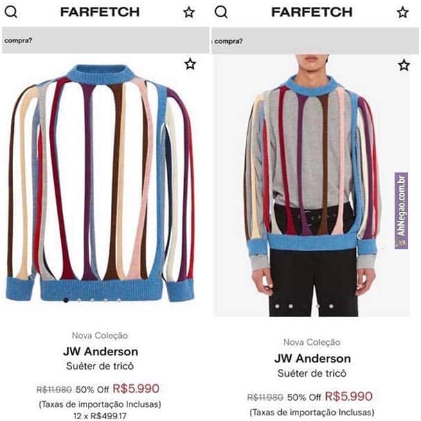This screenshot has height=421, width=421.
Task: Click the right FARFETCH logo
Action: [312, 12]
